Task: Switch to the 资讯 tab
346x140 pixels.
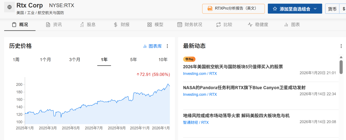Action: 54,25
